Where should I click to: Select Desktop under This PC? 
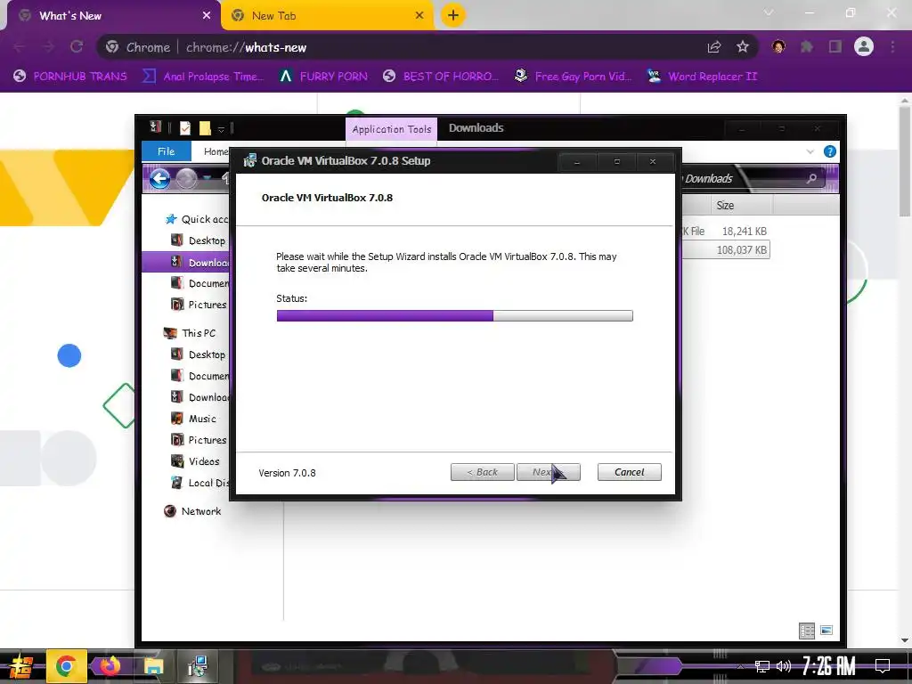point(199,354)
